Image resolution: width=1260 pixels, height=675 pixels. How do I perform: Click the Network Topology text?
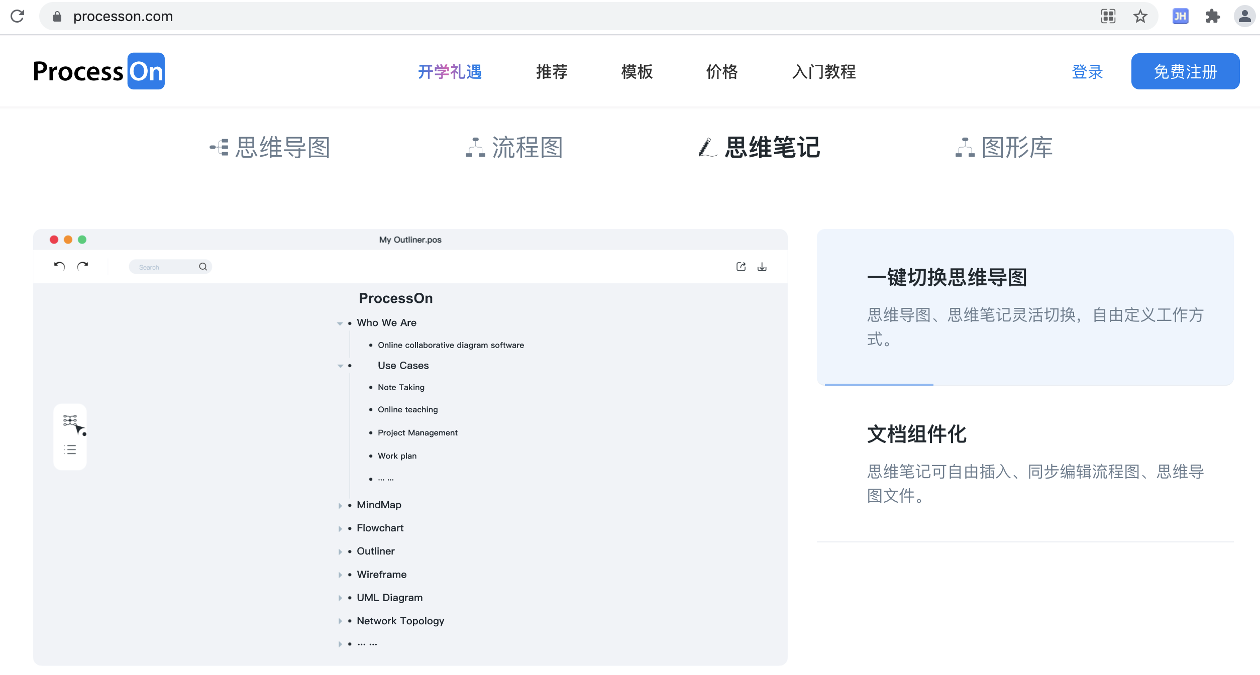400,621
